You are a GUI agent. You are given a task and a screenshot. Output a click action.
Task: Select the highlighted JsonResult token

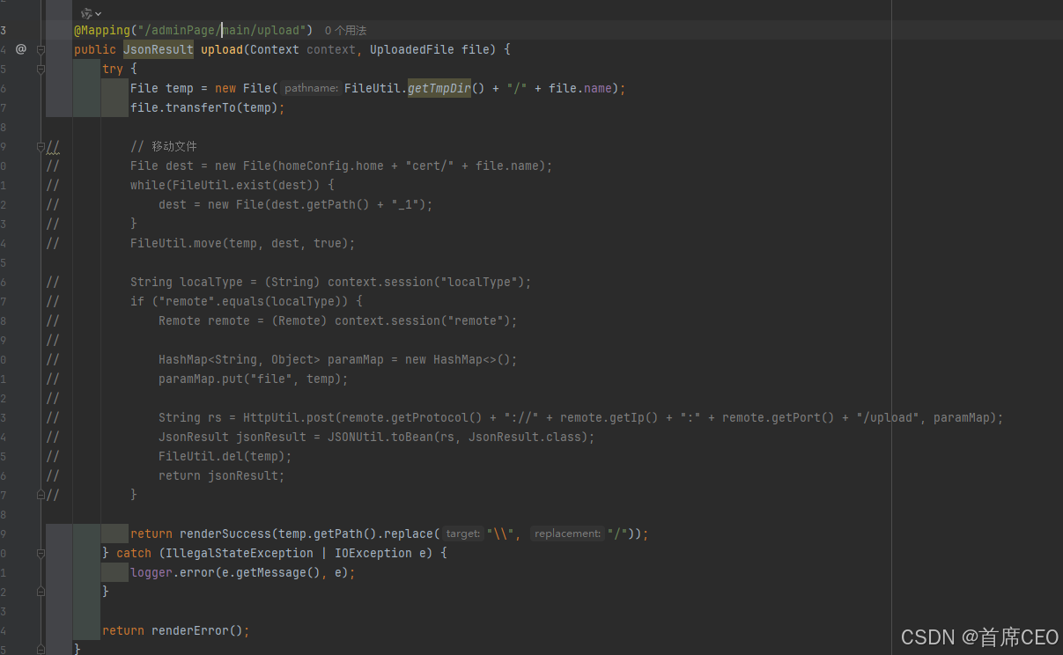click(158, 49)
